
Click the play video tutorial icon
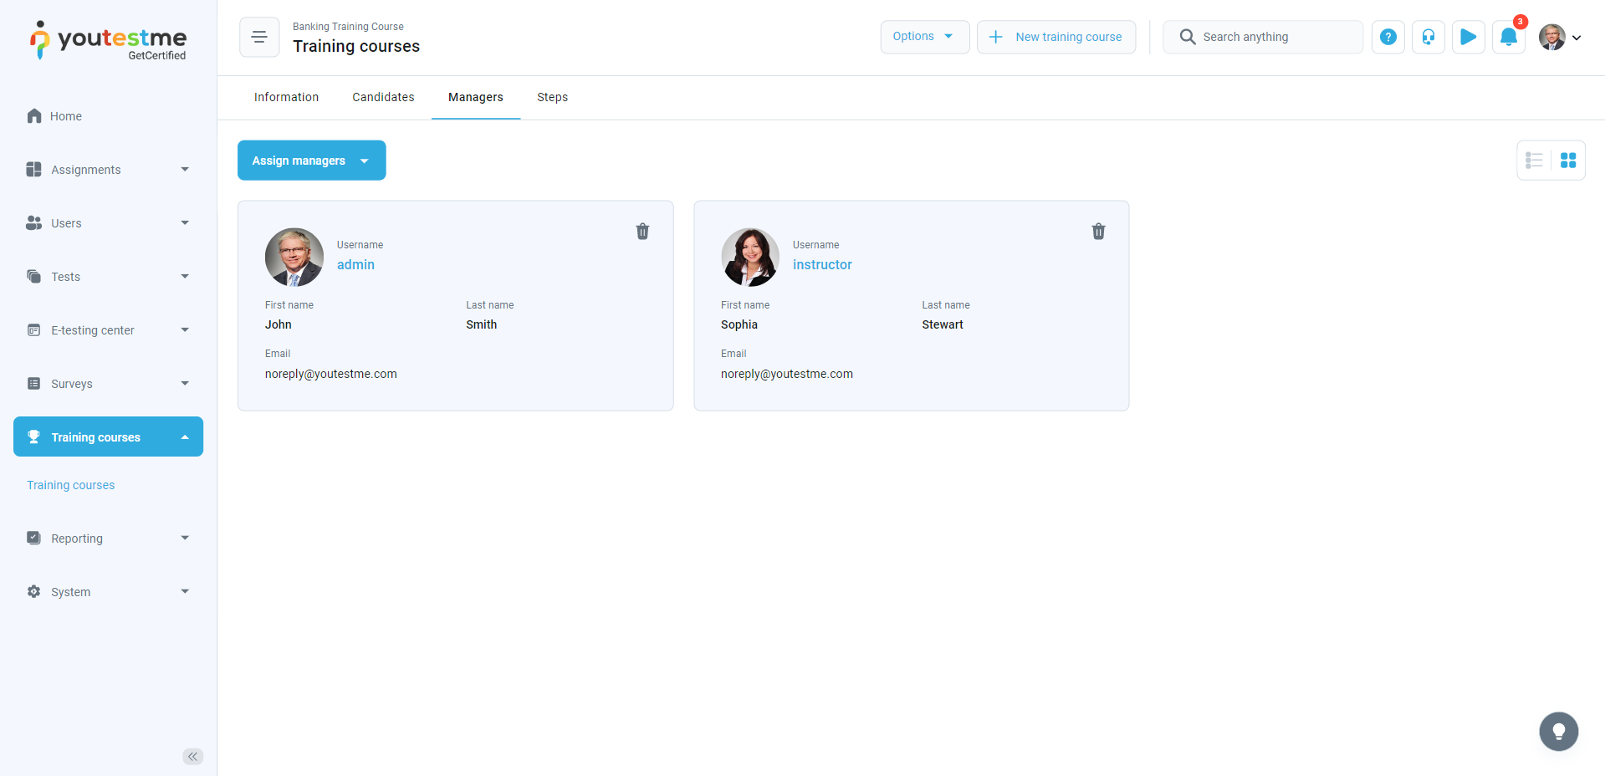[1468, 37]
